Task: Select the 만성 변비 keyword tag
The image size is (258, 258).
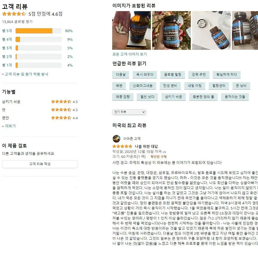Action: (x=170, y=86)
